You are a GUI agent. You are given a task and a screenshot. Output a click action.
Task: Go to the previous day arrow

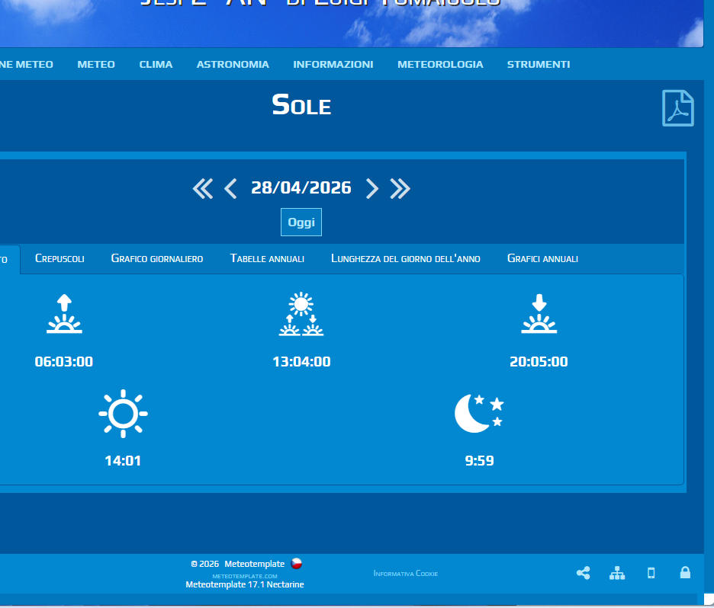pyautogui.click(x=230, y=188)
